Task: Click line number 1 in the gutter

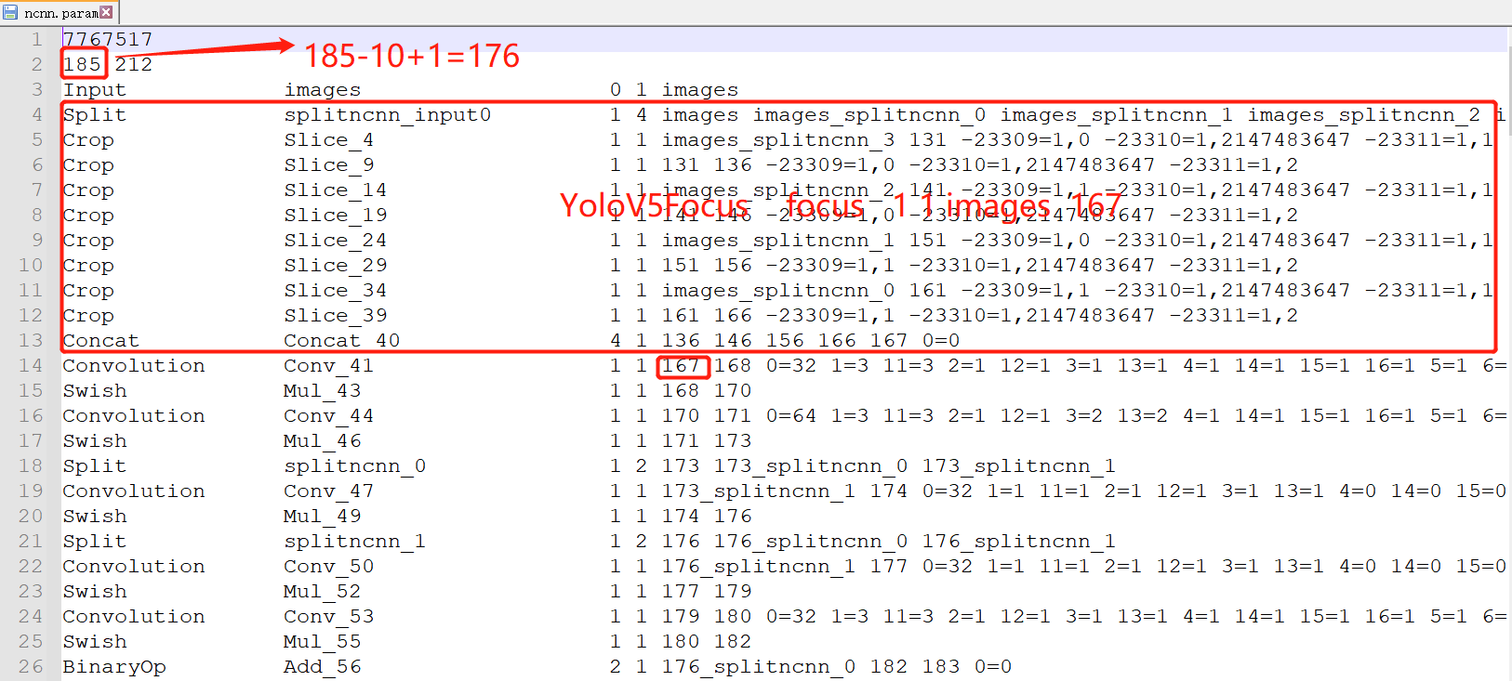Action: (36, 39)
